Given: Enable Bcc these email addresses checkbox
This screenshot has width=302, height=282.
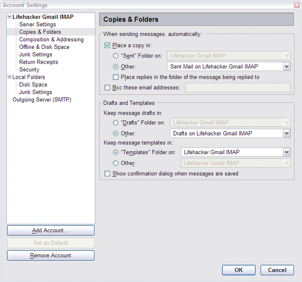Looking at the screenshot, I should click(107, 88).
